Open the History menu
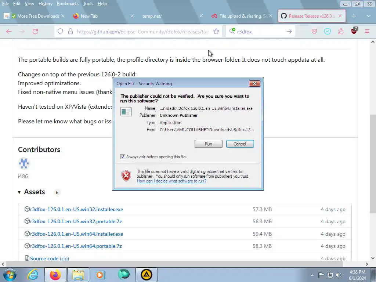This screenshot has width=376, height=282. click(x=45, y=4)
